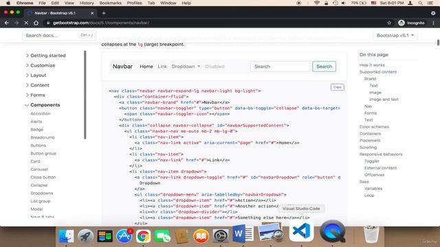Click the Incognito profile indicator

pos(411,23)
